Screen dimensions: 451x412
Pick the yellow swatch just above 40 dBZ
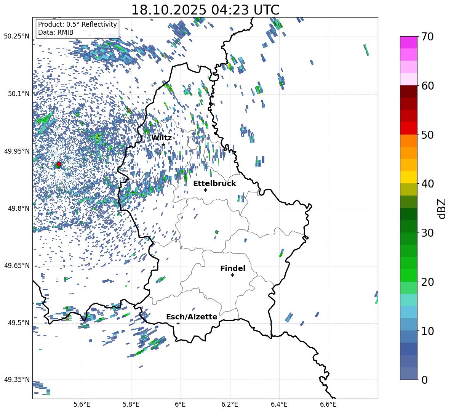409,177
